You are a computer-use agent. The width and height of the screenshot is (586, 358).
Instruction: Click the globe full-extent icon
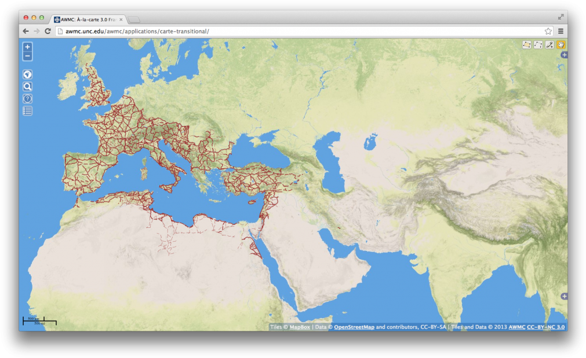point(27,74)
